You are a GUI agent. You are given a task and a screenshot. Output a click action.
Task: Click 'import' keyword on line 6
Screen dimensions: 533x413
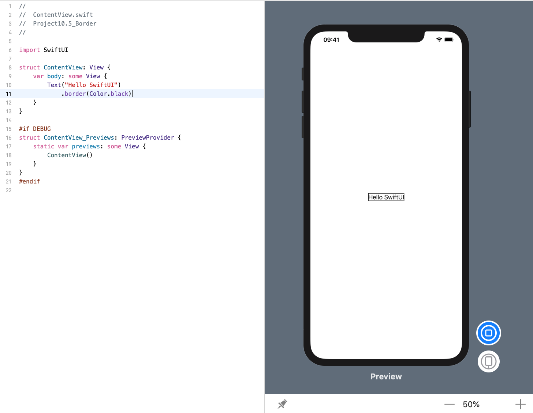coord(29,50)
